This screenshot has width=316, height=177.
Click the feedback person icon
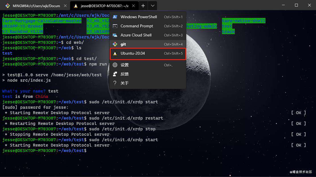coord(115,74)
